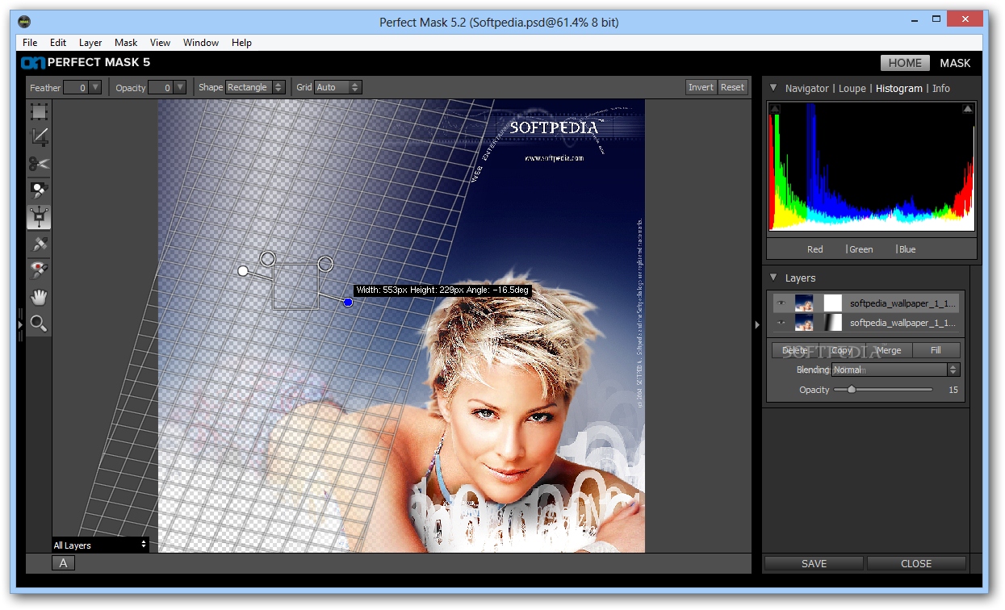Viewport: 1005px width, 610px height.
Task: Click the Opacity value field in options bar
Action: pyautogui.click(x=161, y=87)
